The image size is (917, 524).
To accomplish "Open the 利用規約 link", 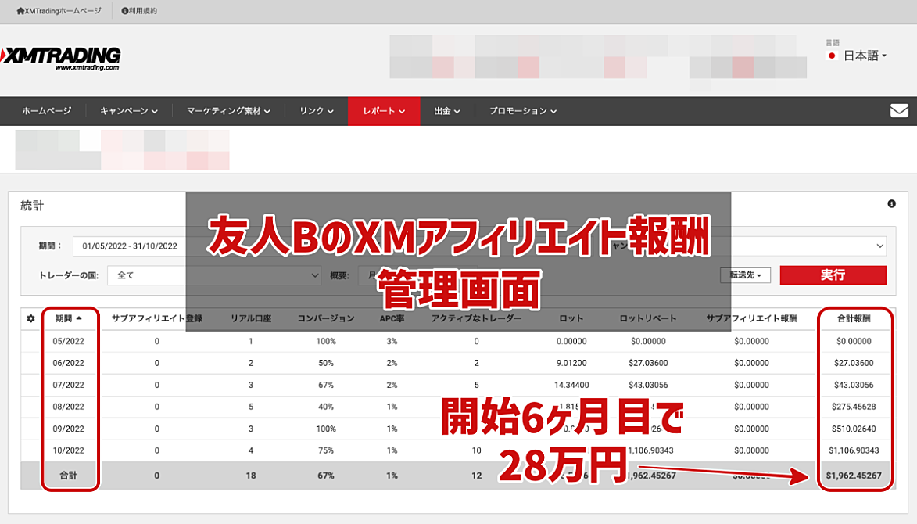I will pyautogui.click(x=139, y=10).
